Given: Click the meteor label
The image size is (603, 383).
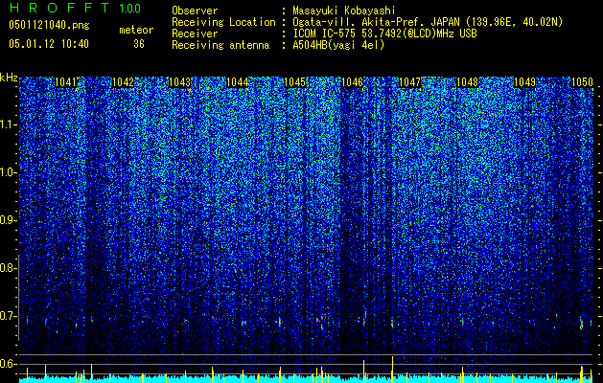Looking at the screenshot, I should click(136, 30).
